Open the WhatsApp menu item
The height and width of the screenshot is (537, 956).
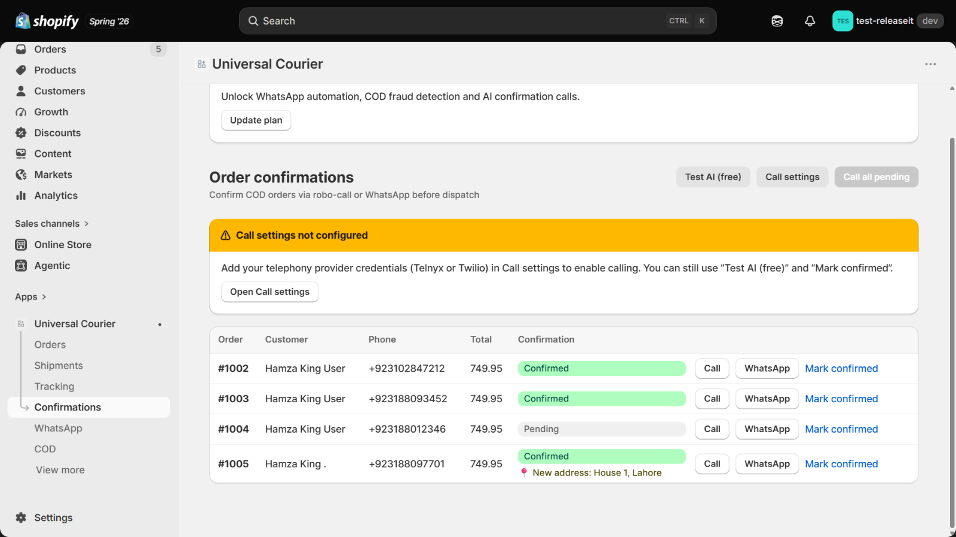pos(59,428)
